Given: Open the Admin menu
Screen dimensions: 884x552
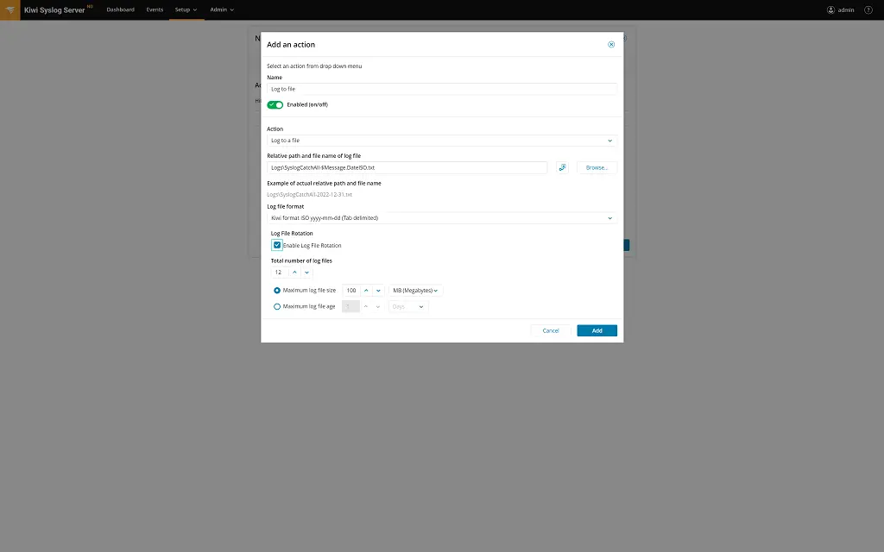Looking at the screenshot, I should (x=222, y=9).
